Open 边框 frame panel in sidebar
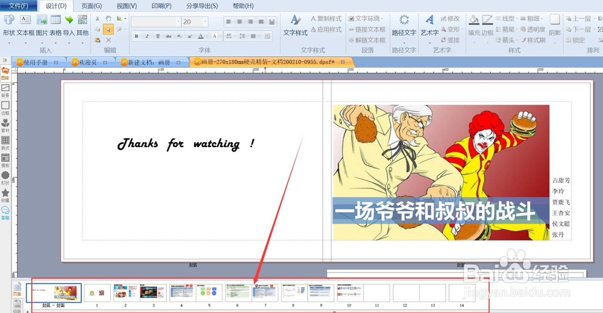This screenshot has height=313, width=603. pos(5,109)
